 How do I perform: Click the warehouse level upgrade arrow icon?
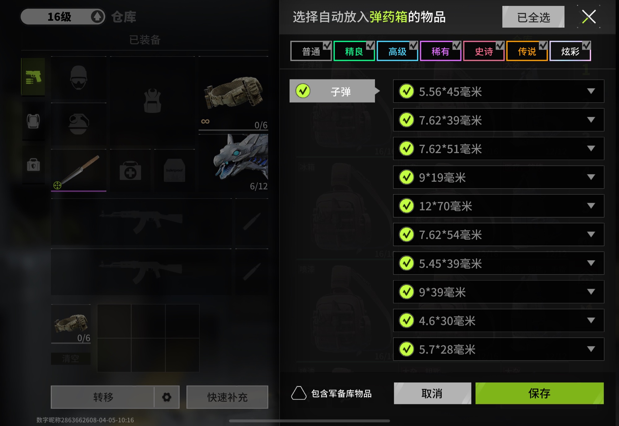97,16
